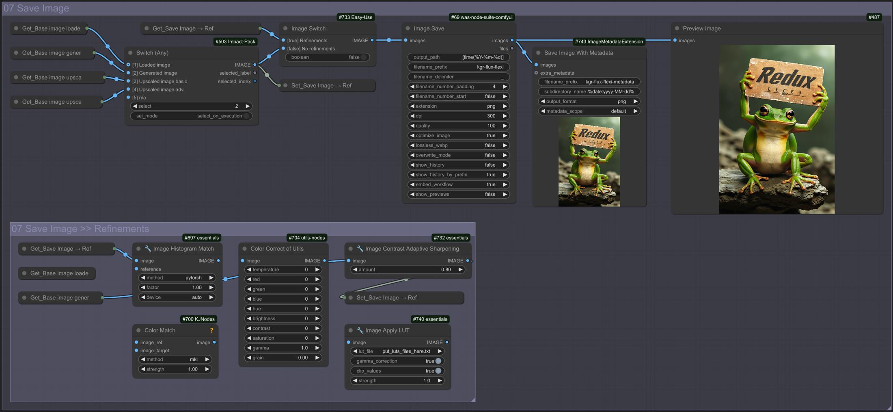Click the #700 KJNodes badge

pos(198,319)
